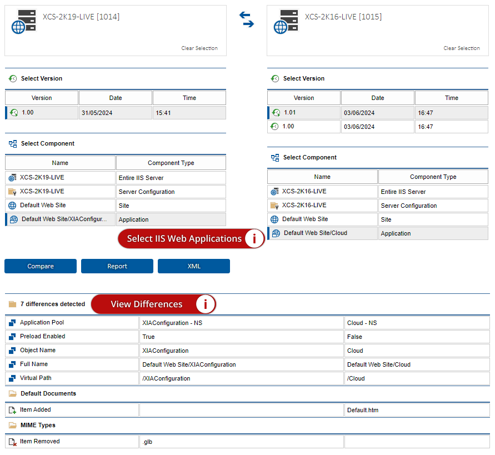Select version 1.00 on the right server
This screenshot has width=495, height=455.
point(304,127)
